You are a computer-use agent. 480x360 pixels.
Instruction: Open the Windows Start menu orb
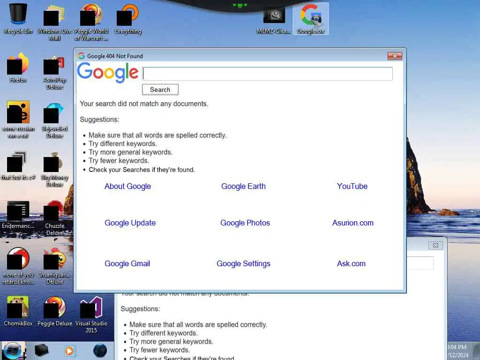[13, 351]
